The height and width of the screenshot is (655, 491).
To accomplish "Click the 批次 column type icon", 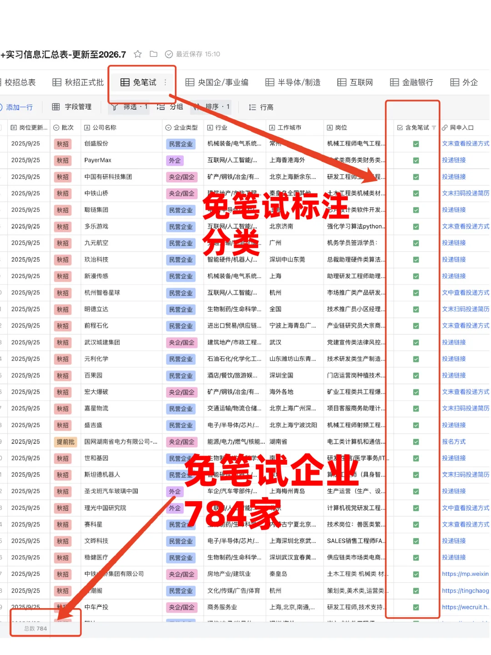I will (x=56, y=128).
